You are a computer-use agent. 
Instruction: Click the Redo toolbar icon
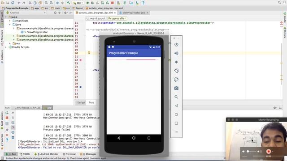24,3
